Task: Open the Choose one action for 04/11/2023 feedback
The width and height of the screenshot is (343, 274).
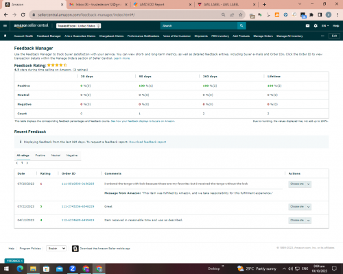Action: click(x=300, y=221)
